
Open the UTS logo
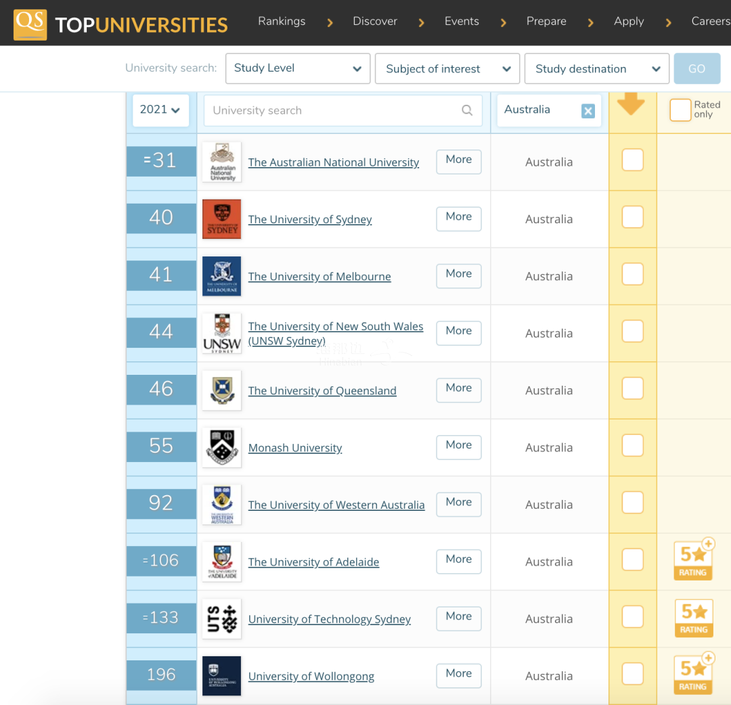pyautogui.click(x=222, y=619)
